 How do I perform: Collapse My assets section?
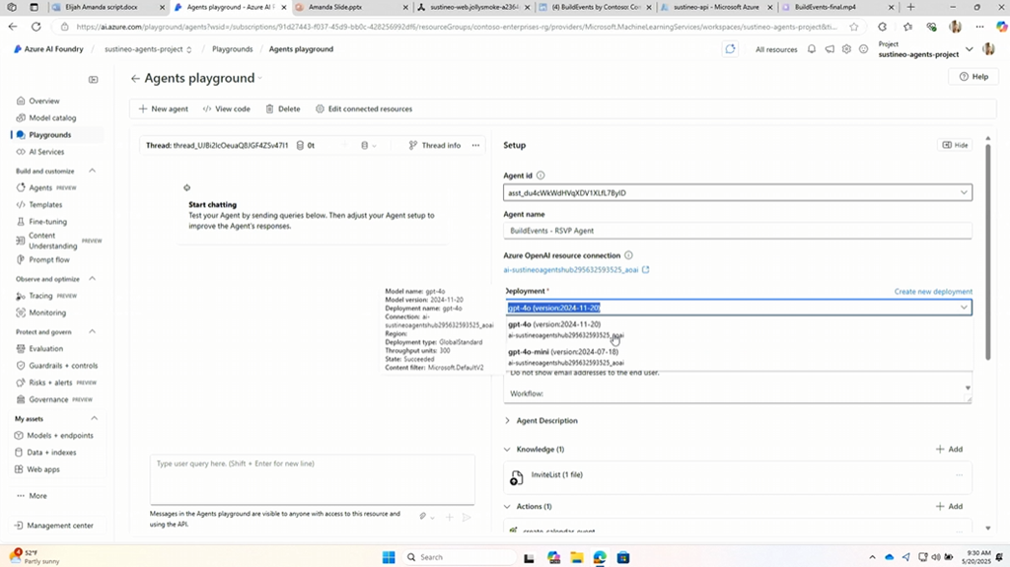coord(94,419)
